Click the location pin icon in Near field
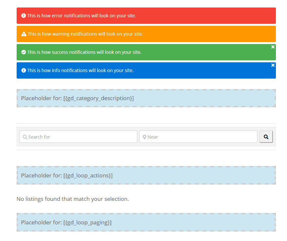This screenshot has width=287, height=241. click(144, 136)
